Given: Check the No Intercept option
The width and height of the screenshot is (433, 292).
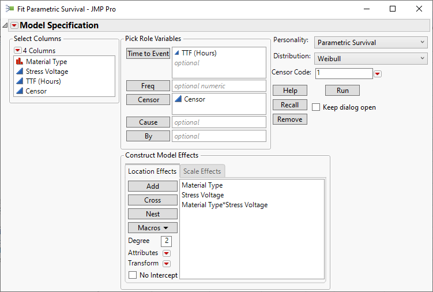Looking at the screenshot, I should coord(133,275).
